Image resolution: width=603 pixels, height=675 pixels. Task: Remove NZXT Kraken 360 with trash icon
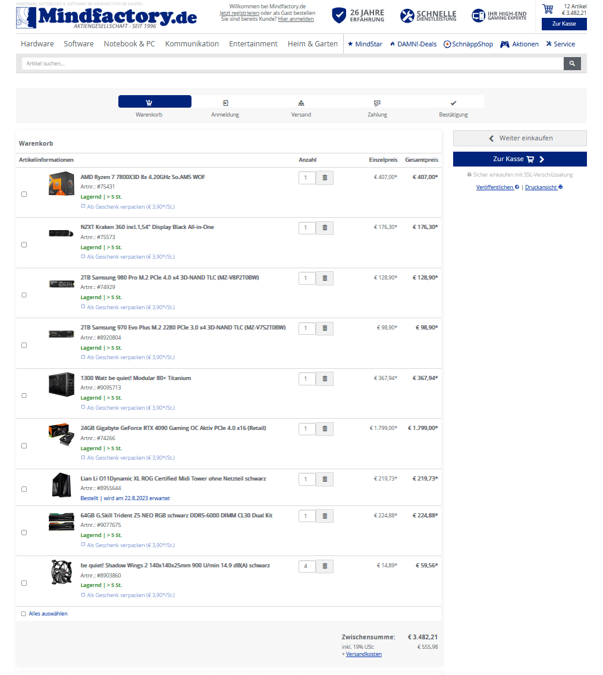point(325,228)
